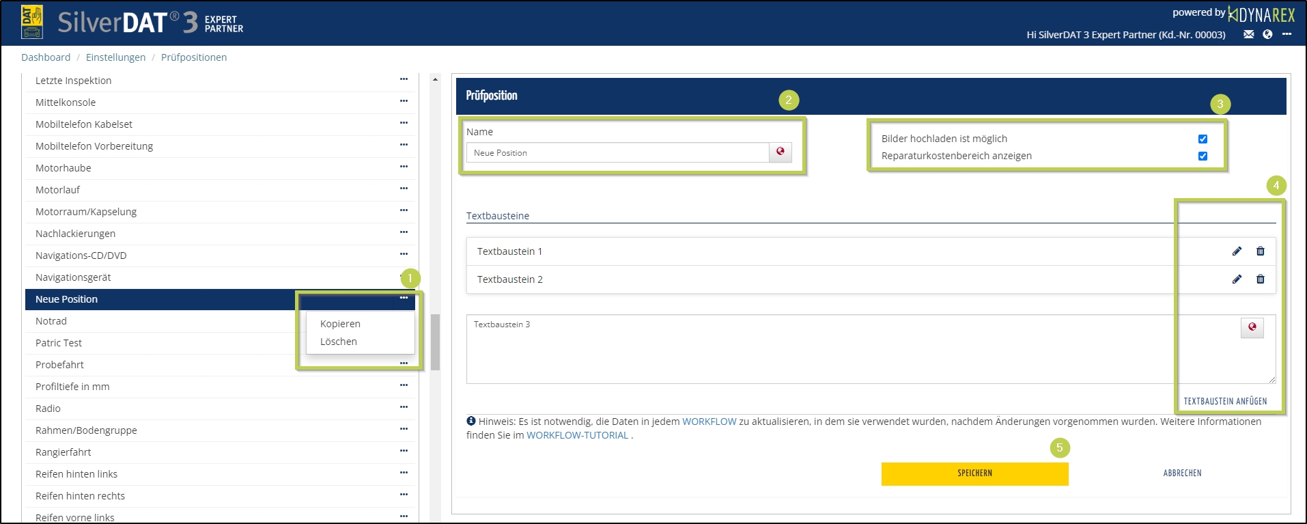
Task: Edit Textbaustein 2 with the pencil icon
Action: [x=1237, y=279]
